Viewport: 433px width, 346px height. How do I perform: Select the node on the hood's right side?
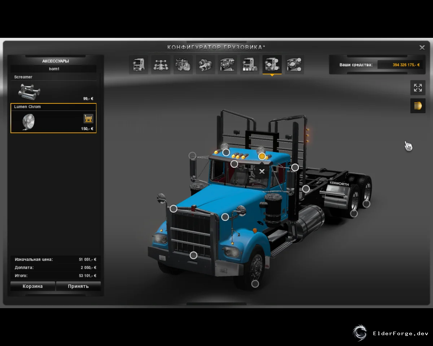225,217
